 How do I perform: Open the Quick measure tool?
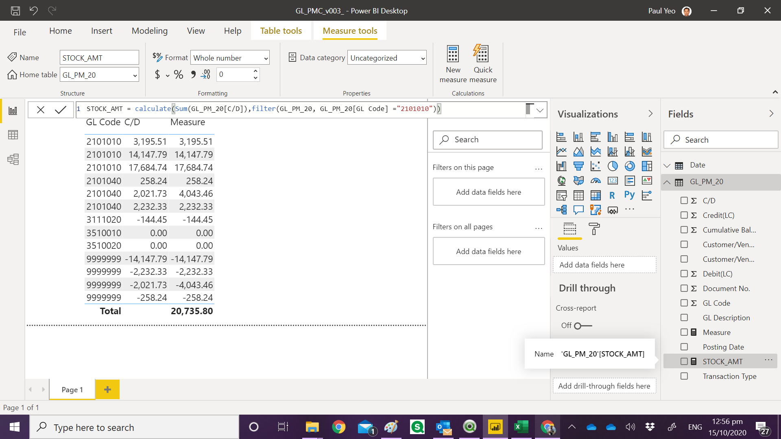483,64
